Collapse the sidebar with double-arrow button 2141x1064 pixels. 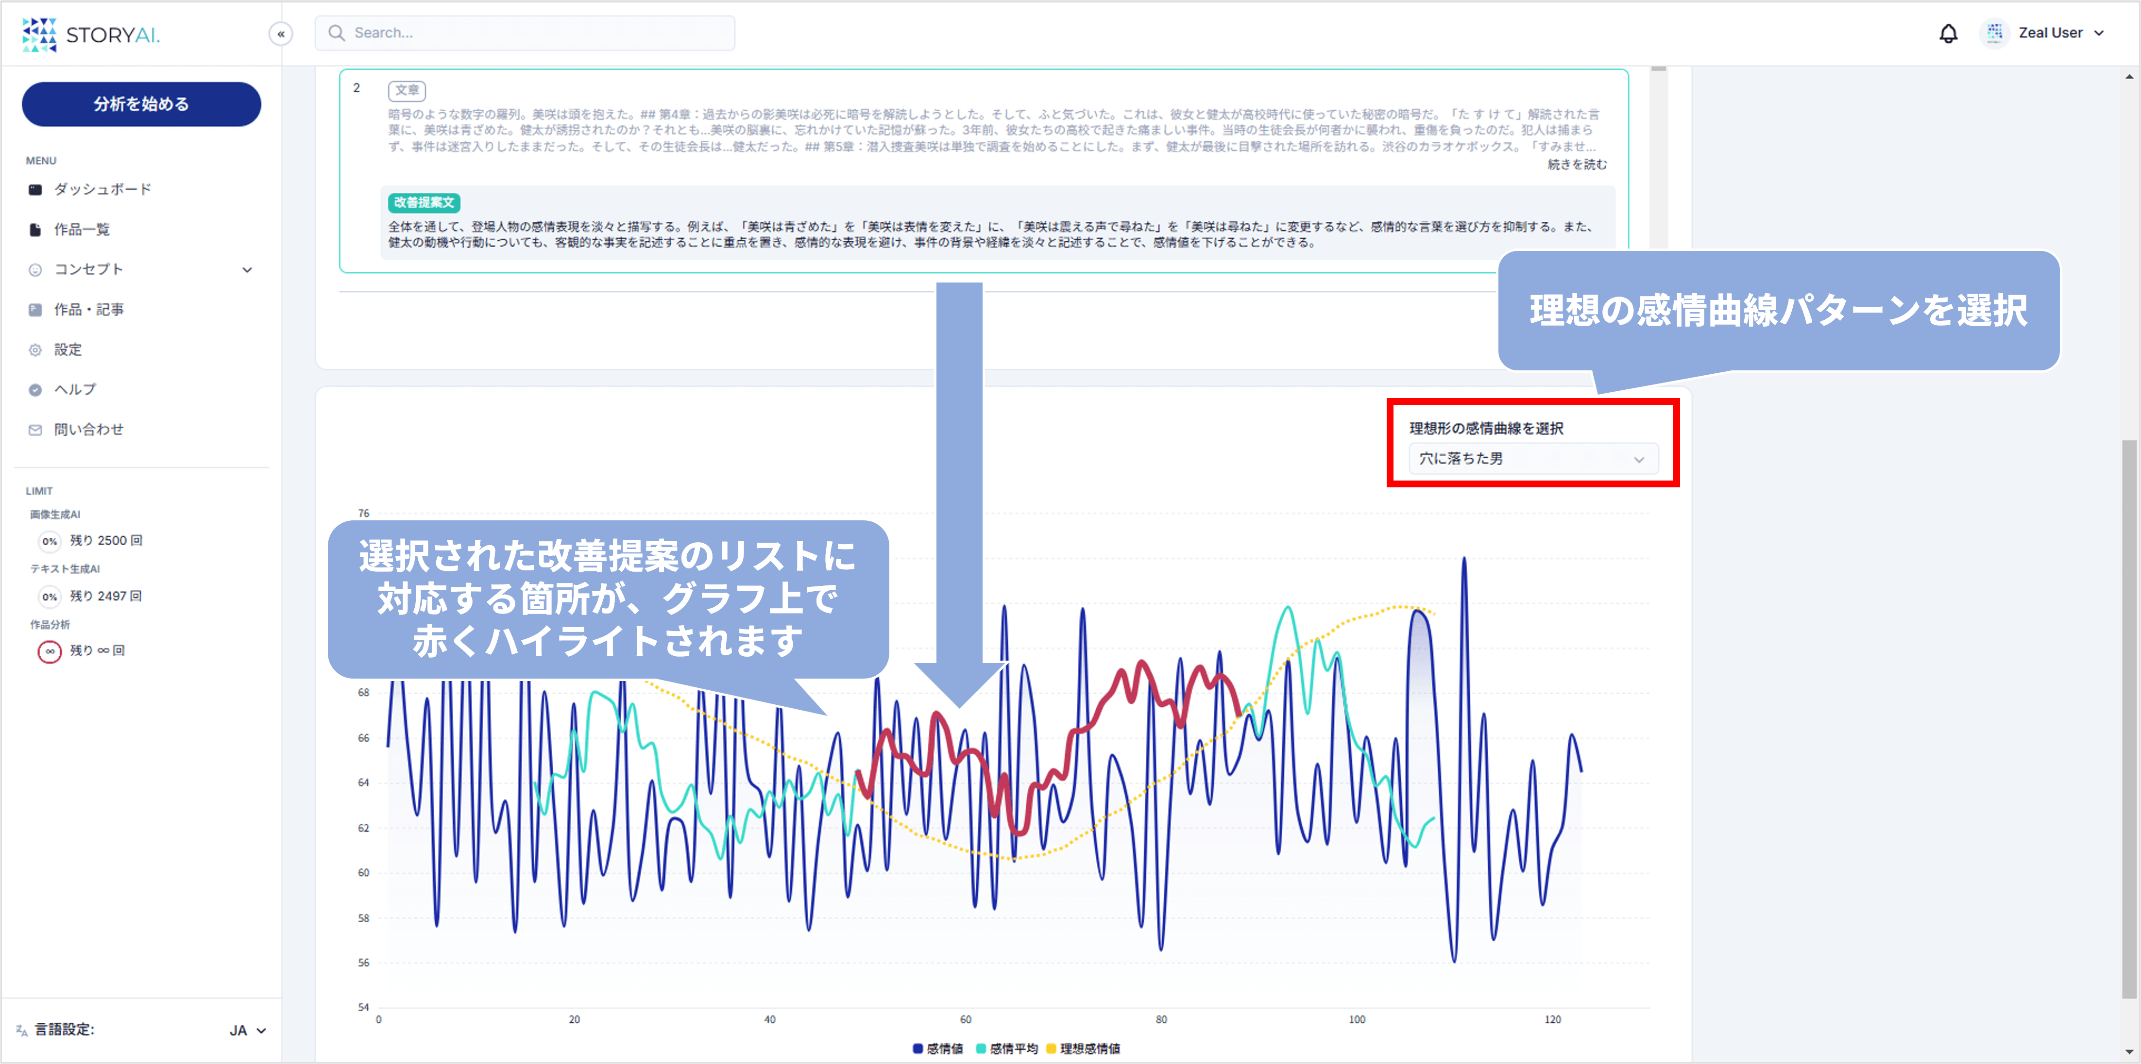click(281, 34)
